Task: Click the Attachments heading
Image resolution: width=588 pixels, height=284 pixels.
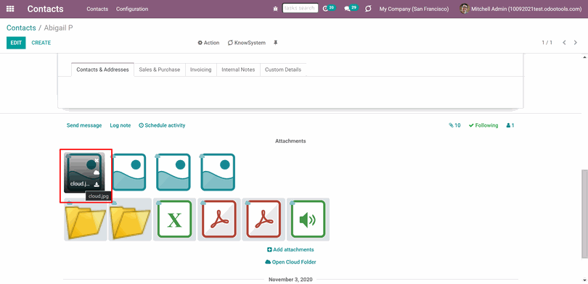Action: [x=290, y=141]
